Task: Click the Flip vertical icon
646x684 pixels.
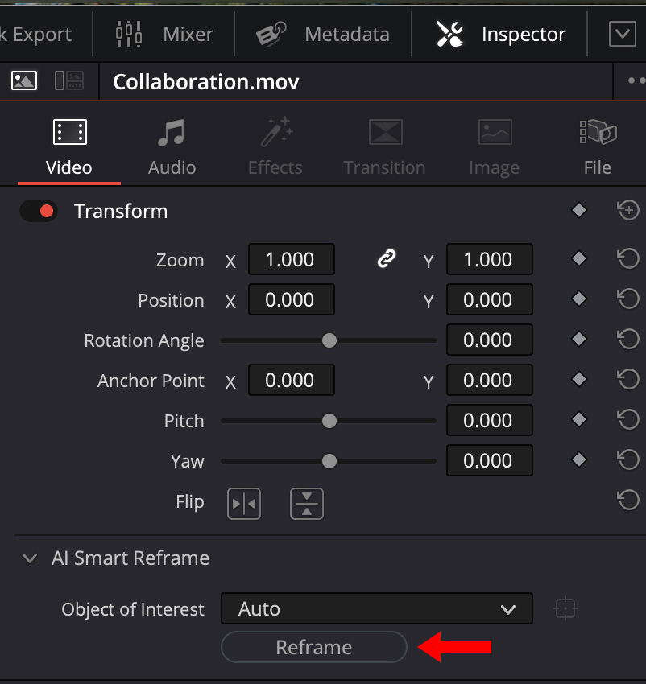Action: point(306,503)
